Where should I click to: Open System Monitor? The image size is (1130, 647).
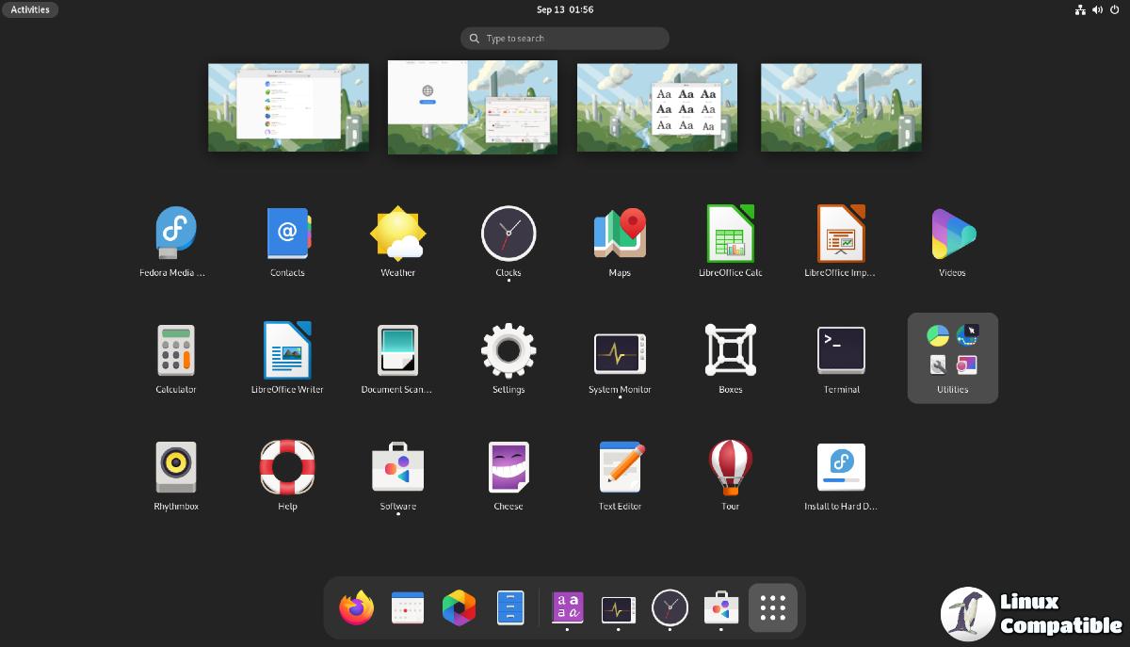click(619, 349)
